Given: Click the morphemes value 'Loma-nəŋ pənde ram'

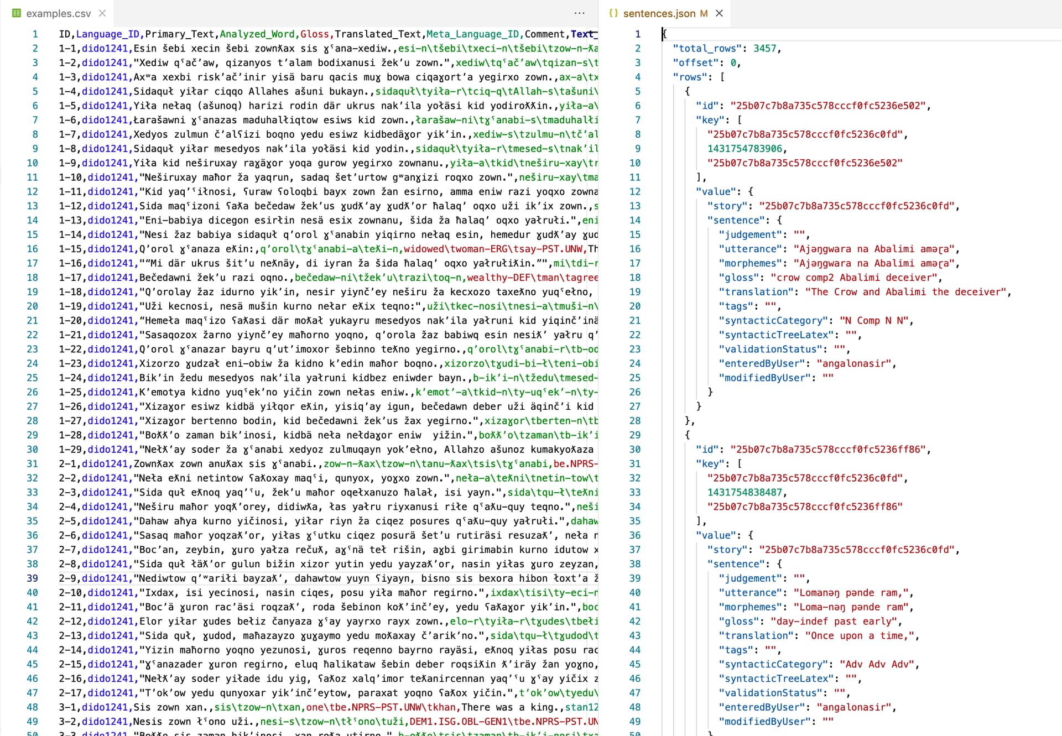Looking at the screenshot, I should [x=851, y=607].
